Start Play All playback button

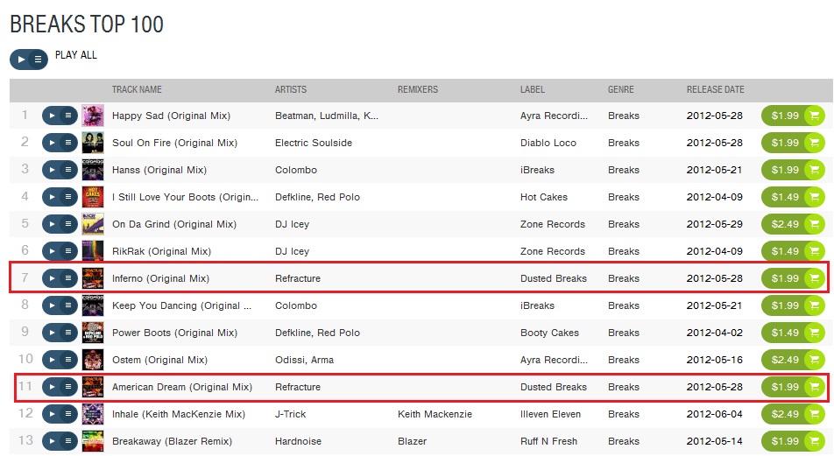tap(21, 60)
